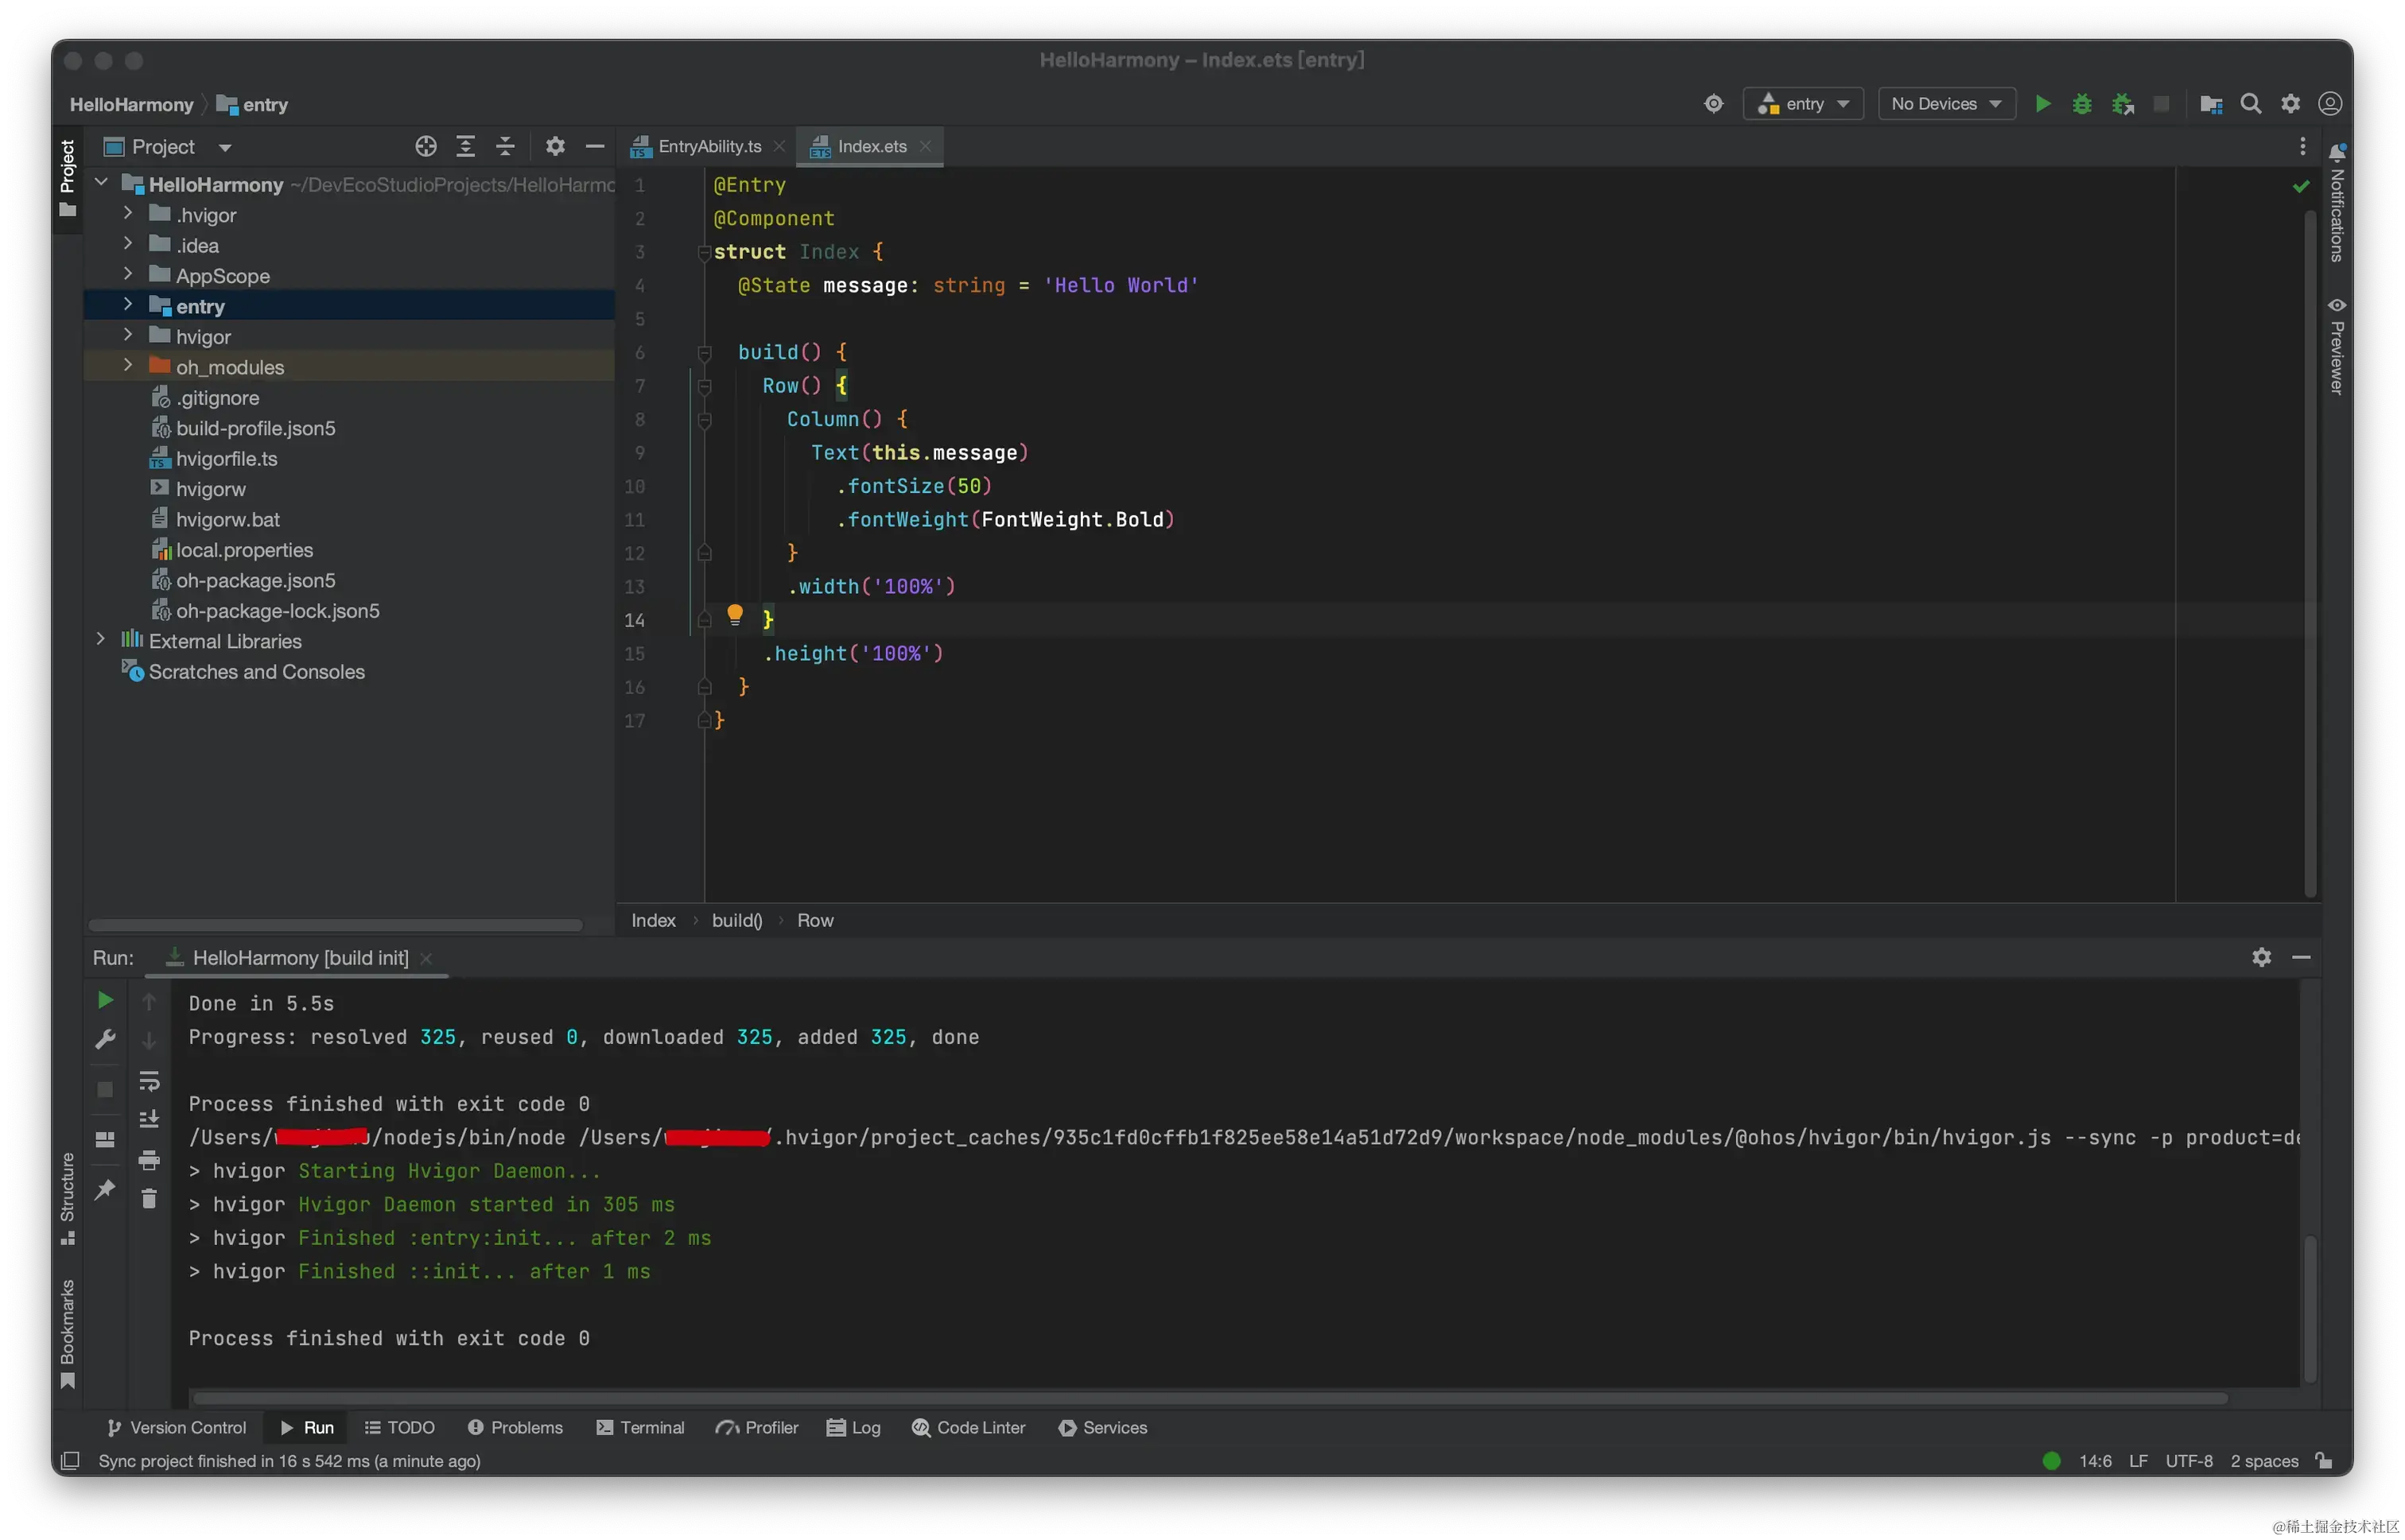The height and width of the screenshot is (1540, 2405).
Task: Toggle soft-wrap icon in Run console
Action: point(149,1082)
